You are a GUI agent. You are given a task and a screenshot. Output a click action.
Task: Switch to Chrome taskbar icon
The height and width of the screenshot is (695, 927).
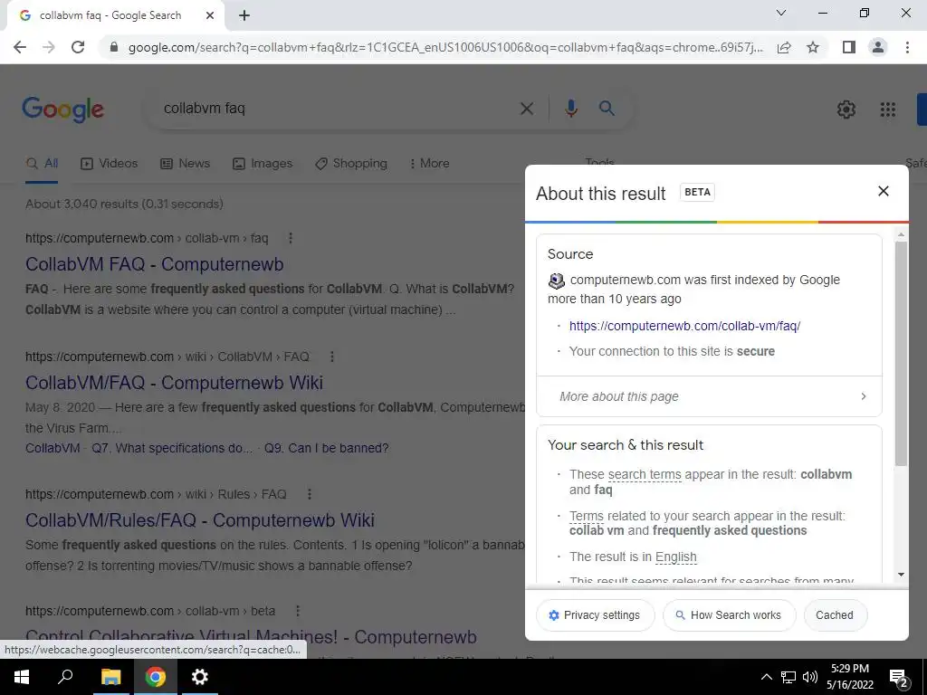pyautogui.click(x=156, y=677)
